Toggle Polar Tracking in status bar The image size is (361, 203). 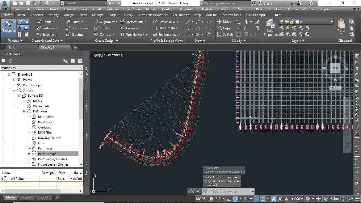click(235, 198)
